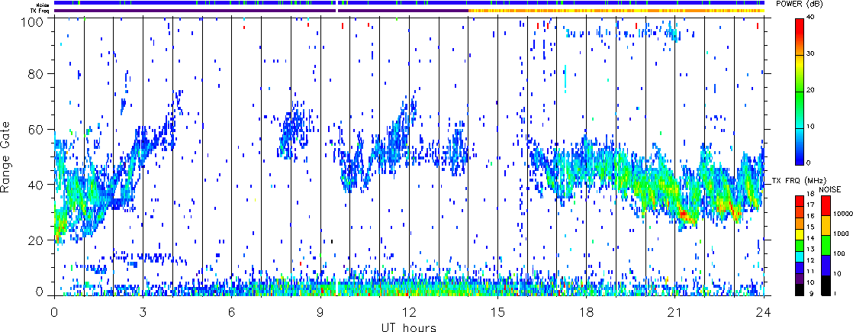This screenshot has height=332, width=853.
Task: Click the 100 label on NOISE legend
Action: click(x=839, y=253)
